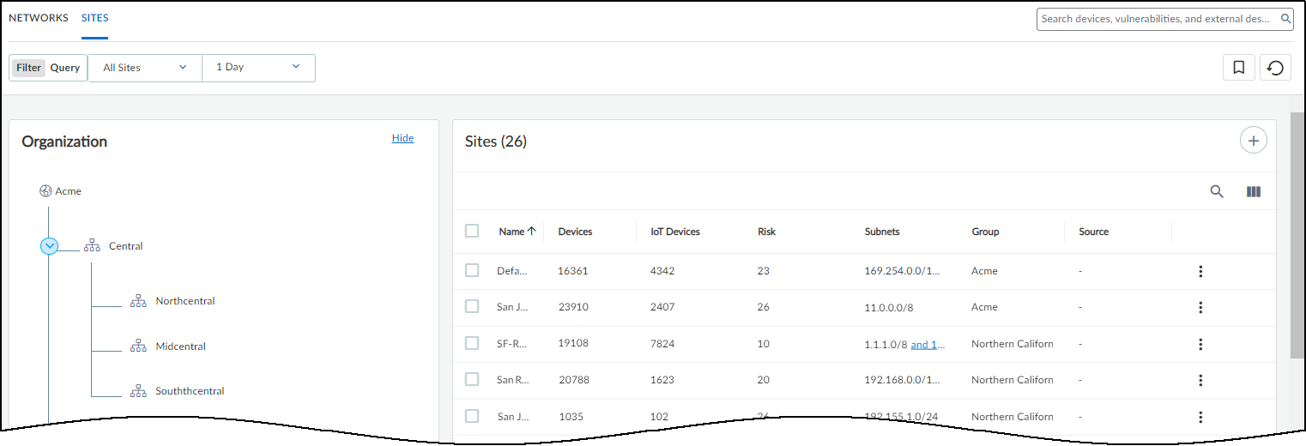Open the column chooser icon
The height and width of the screenshot is (446, 1306).
[1253, 192]
